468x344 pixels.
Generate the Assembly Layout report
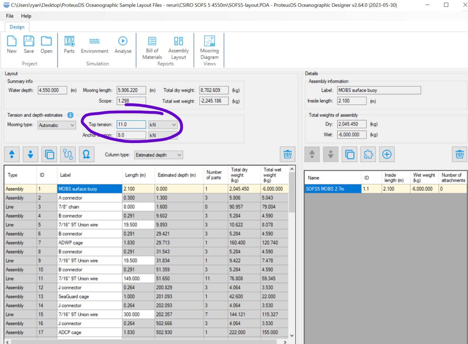click(178, 47)
